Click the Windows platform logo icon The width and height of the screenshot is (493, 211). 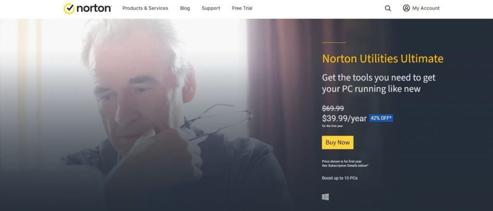tap(325, 197)
